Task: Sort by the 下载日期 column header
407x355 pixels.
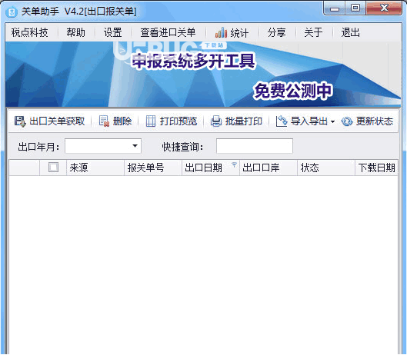Action: (376, 168)
